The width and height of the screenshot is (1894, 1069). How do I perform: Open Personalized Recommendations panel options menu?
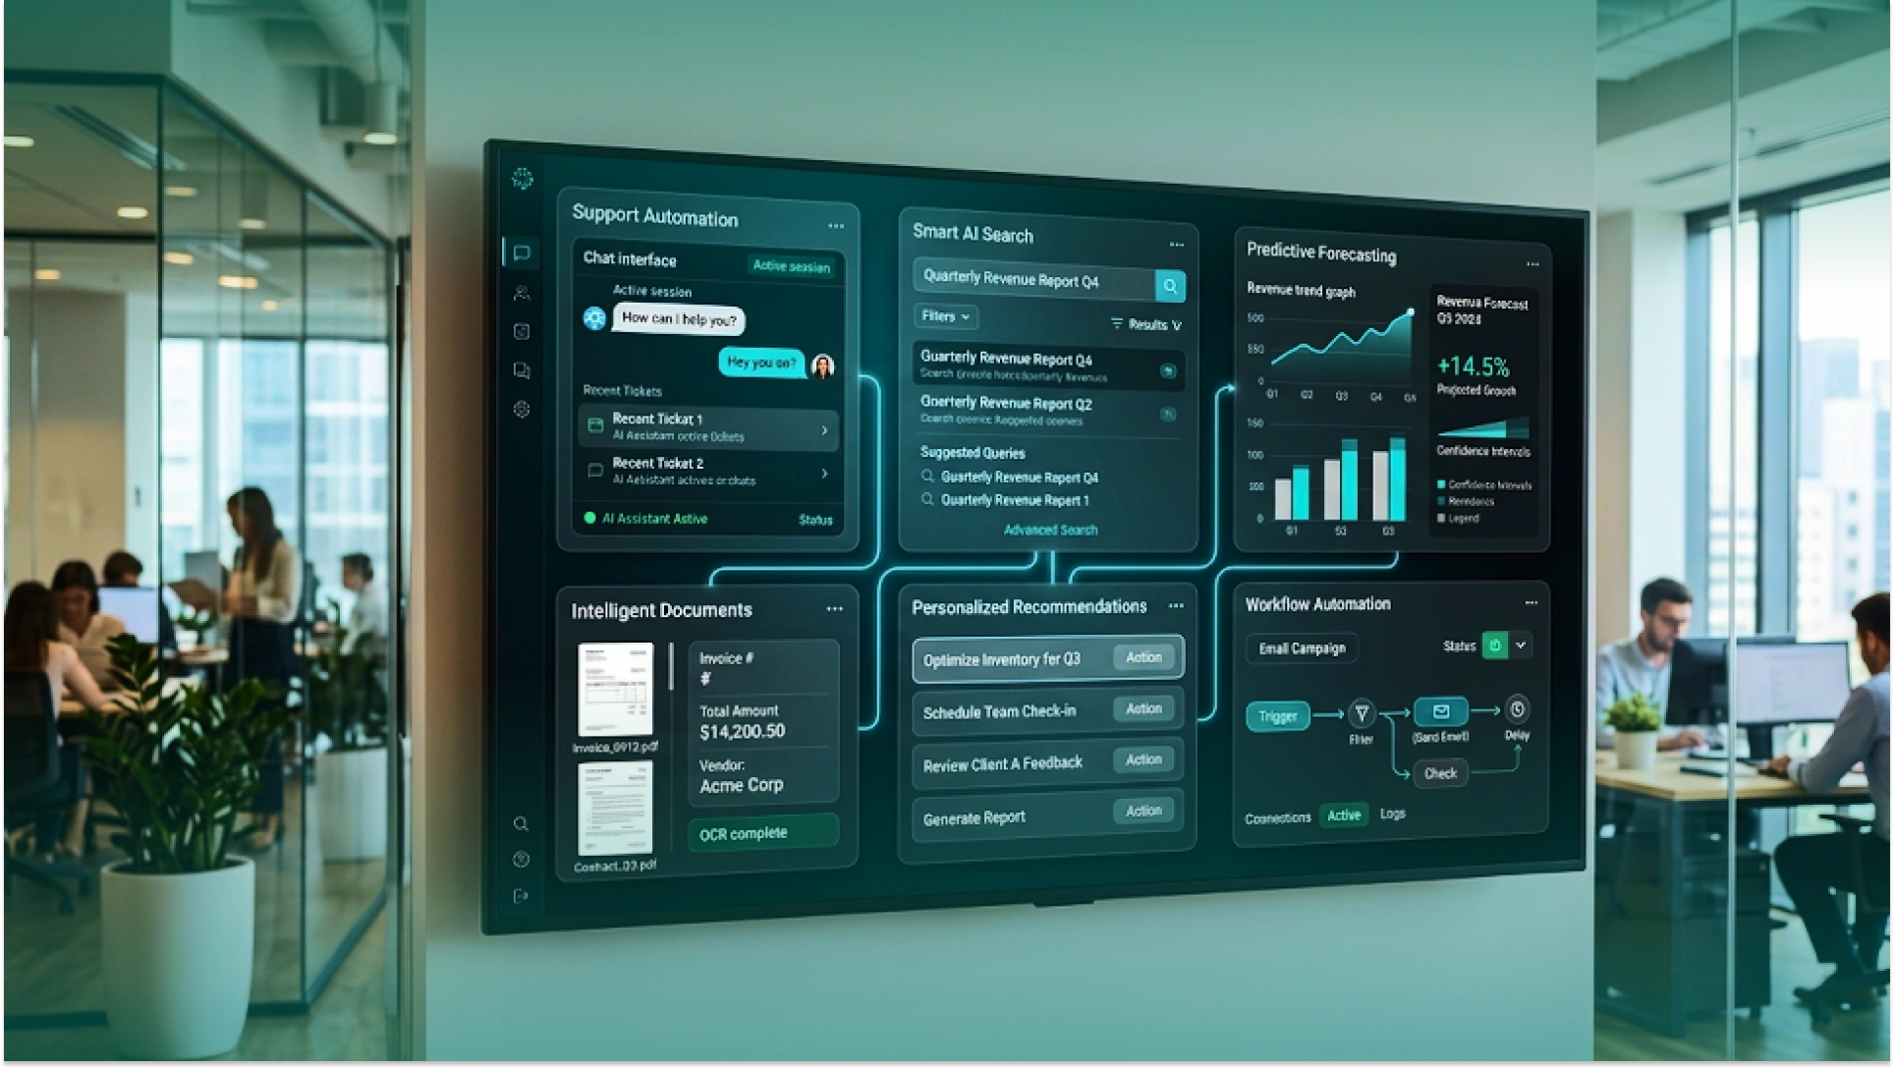(1176, 606)
